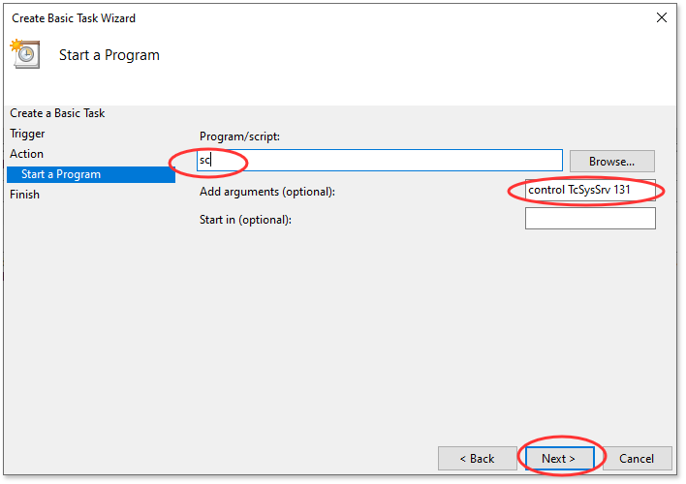Screen dimensions: 686x484
Task: Select the highlighted Start a Program step
Action: (61, 174)
